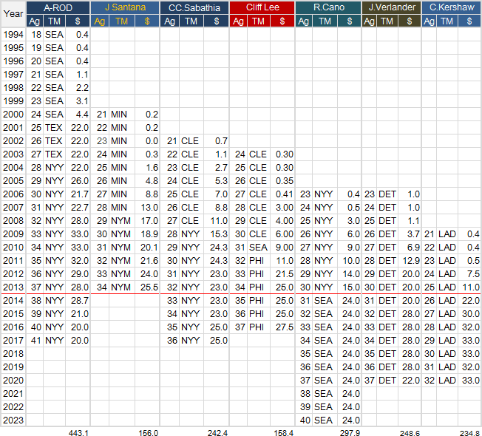Screen dimensions: 482x436
Task: Click Cano's 2023 age 40 cell
Action: [x=304, y=420]
